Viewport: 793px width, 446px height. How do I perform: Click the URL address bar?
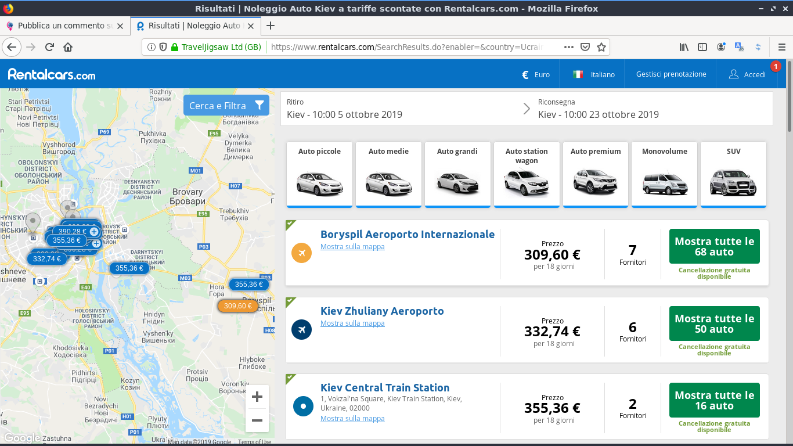coord(406,47)
